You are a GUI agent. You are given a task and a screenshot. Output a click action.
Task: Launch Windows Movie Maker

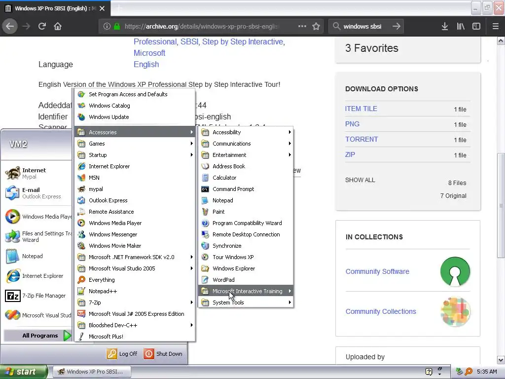(135, 246)
